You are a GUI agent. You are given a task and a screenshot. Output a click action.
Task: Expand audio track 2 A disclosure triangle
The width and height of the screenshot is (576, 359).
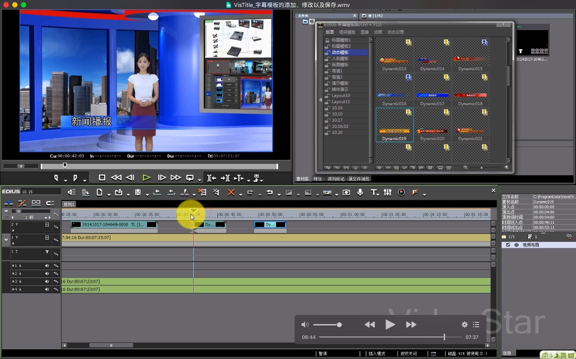(13, 274)
